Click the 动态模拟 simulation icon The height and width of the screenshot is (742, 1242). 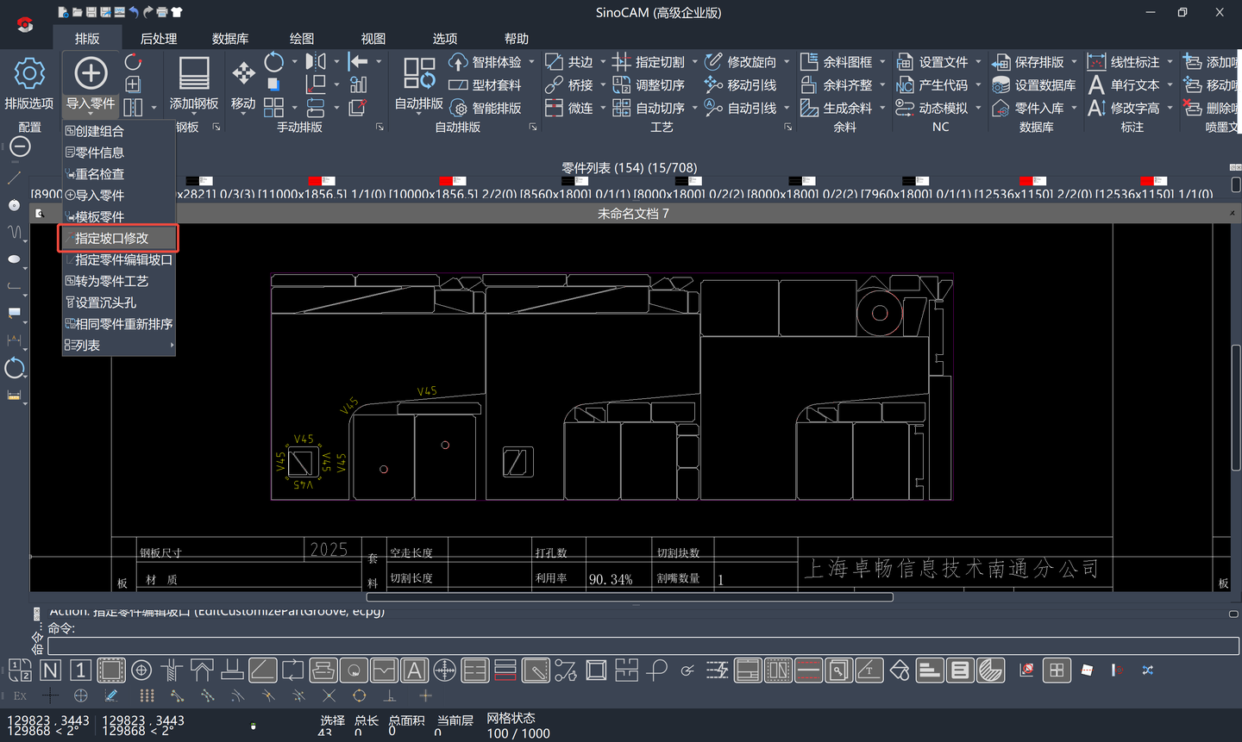coord(905,108)
